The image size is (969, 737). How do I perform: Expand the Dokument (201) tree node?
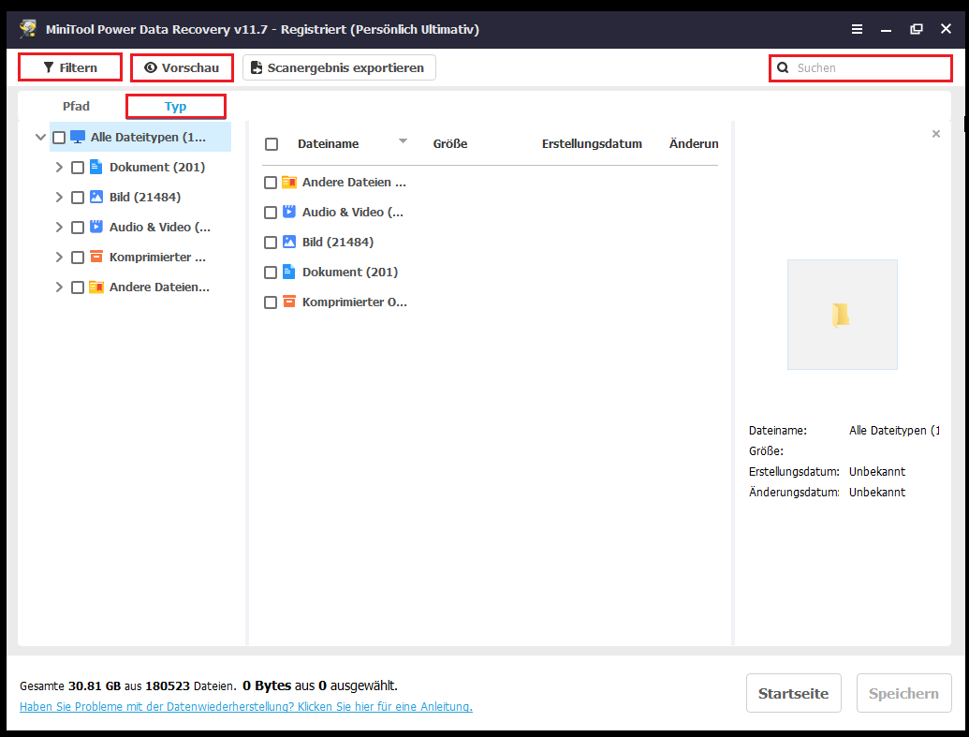click(59, 167)
